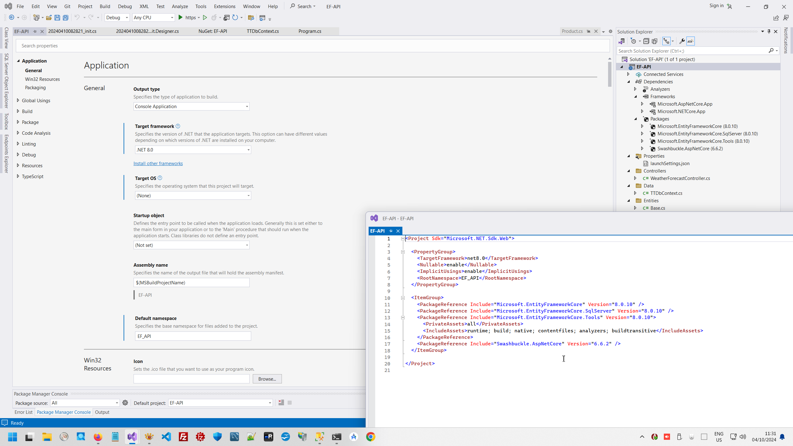
Task: Toggle pin on Solution Explorer panel
Action: [769, 32]
